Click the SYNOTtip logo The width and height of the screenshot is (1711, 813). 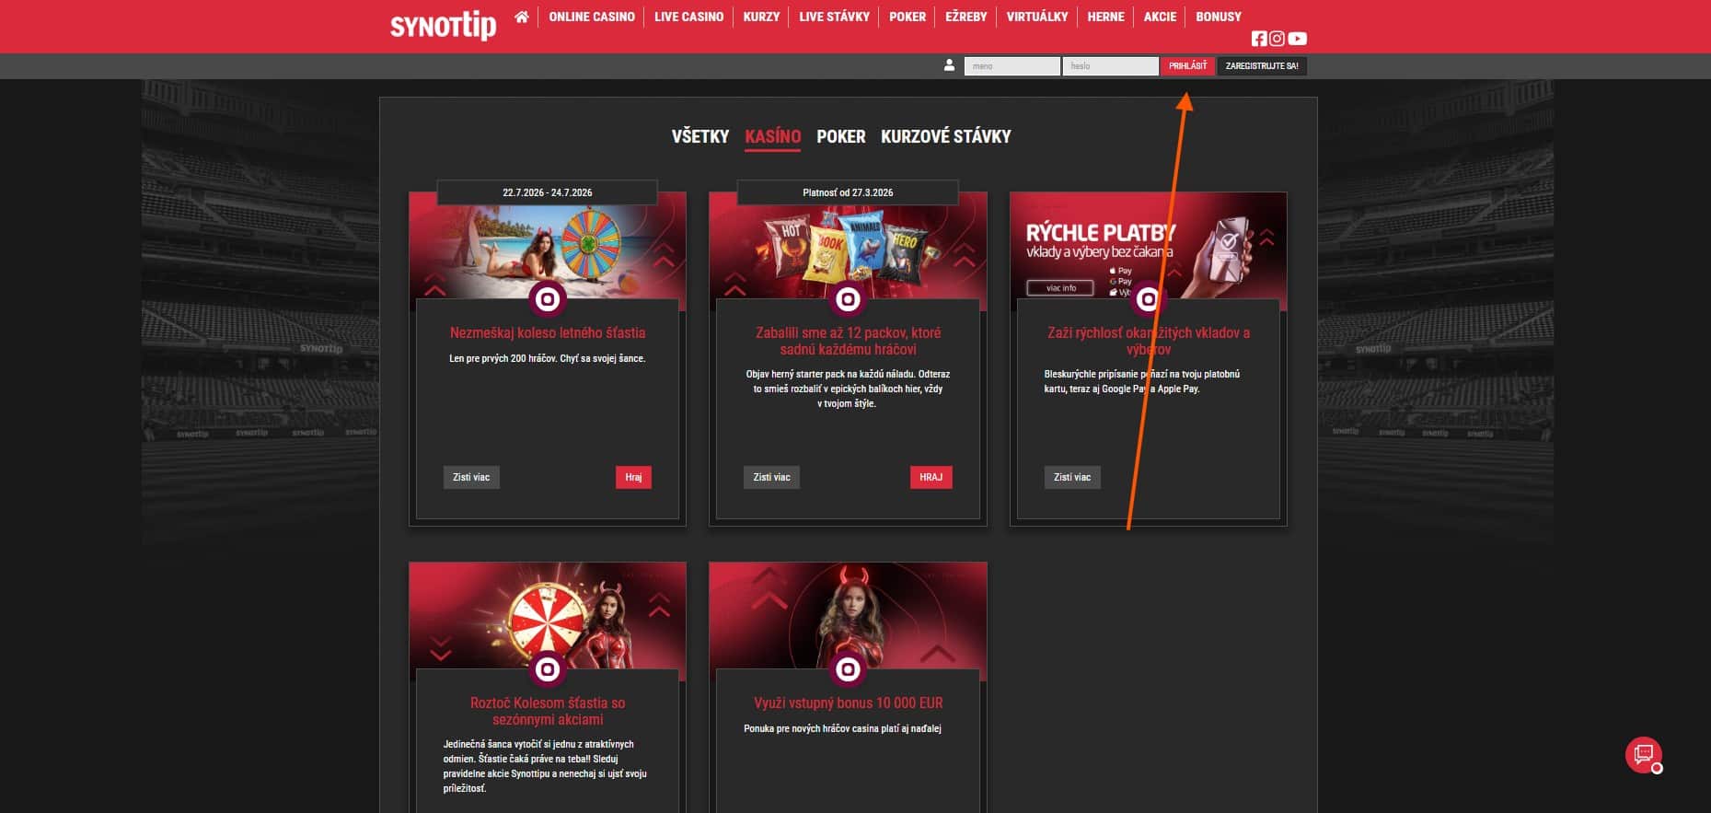443,25
